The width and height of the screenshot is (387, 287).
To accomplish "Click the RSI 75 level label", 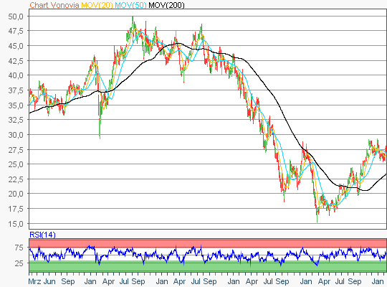I will 19,248.
